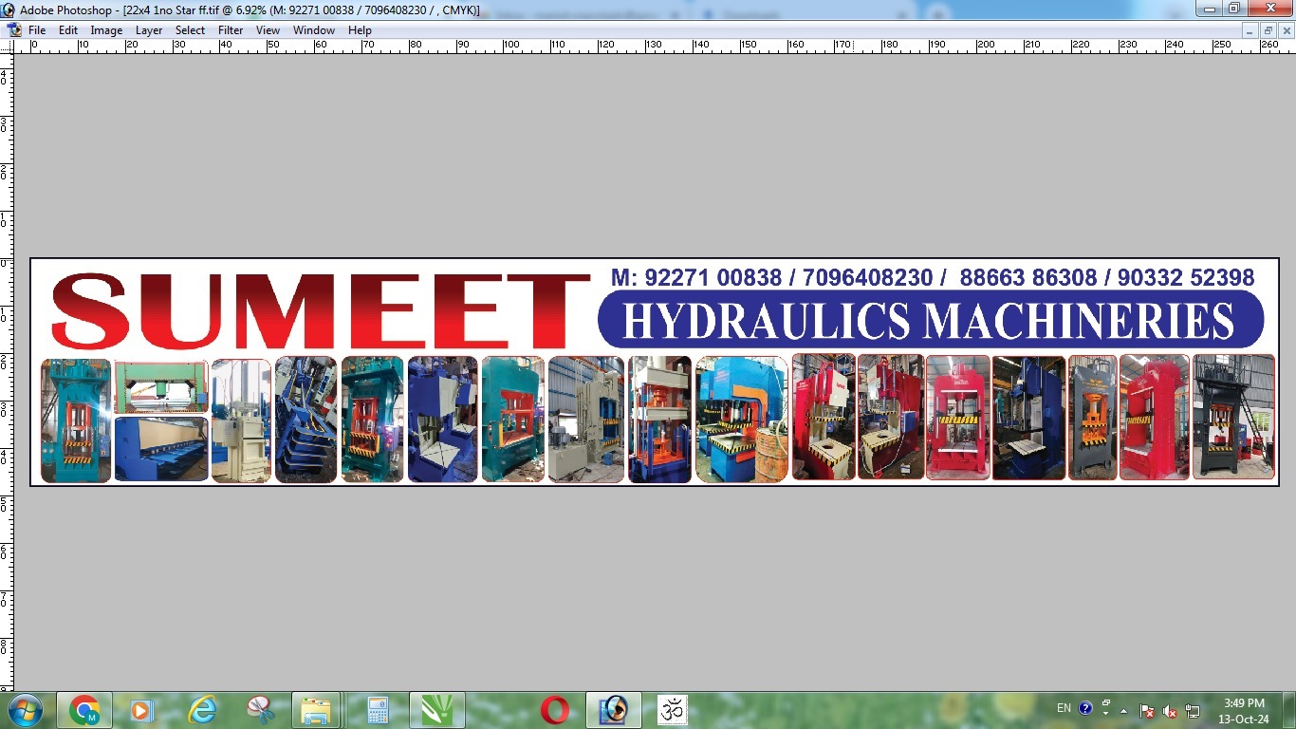Click the phone number text M: 92271 00838

pyautogui.click(x=696, y=278)
